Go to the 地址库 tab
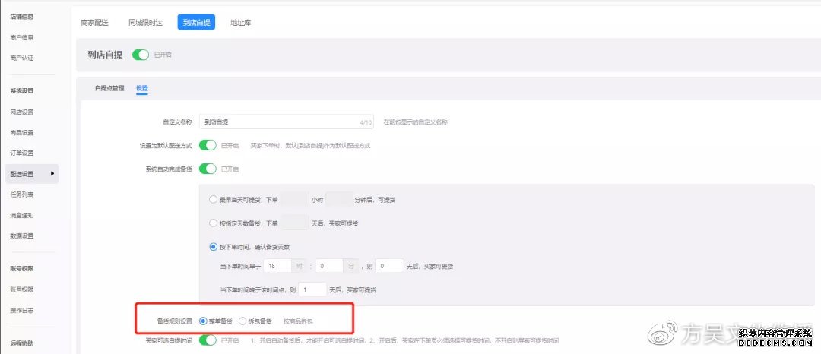This screenshot has height=354, width=821. coord(241,23)
